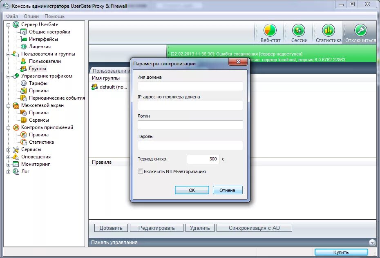Expand the Оповещения tree node

8,157
